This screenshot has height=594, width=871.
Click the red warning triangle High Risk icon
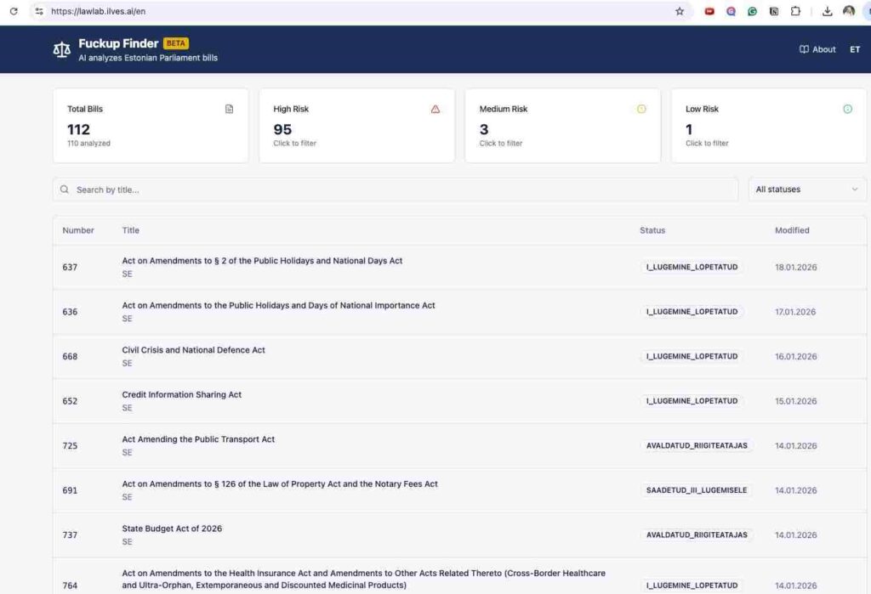tap(435, 109)
